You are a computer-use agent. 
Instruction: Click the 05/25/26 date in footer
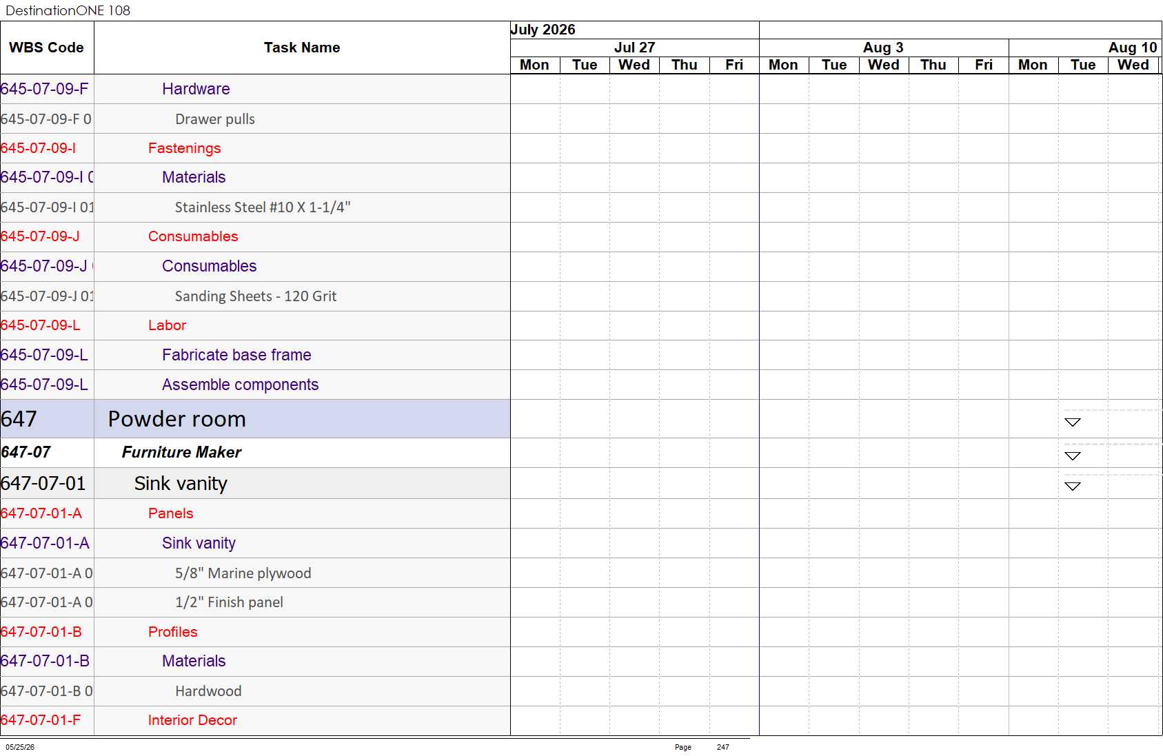(x=20, y=747)
